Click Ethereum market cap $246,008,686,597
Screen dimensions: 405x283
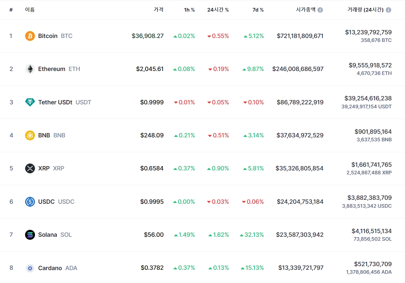(298, 69)
